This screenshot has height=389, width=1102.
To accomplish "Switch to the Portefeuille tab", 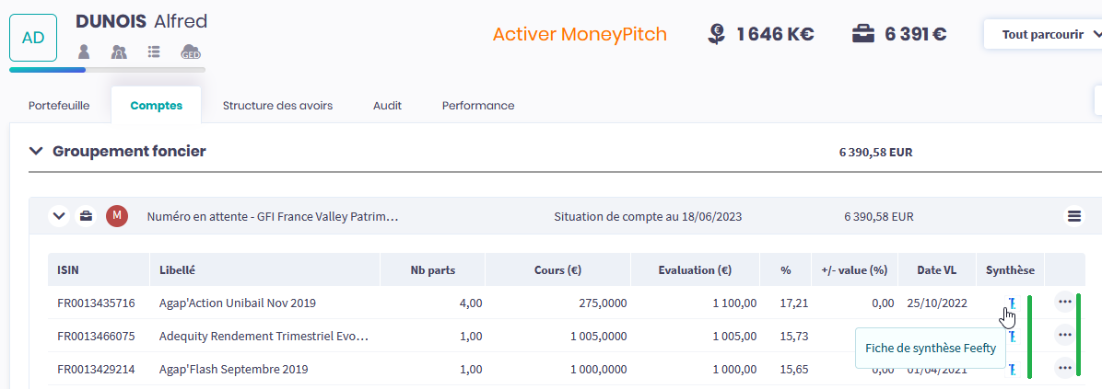I will pyautogui.click(x=59, y=106).
